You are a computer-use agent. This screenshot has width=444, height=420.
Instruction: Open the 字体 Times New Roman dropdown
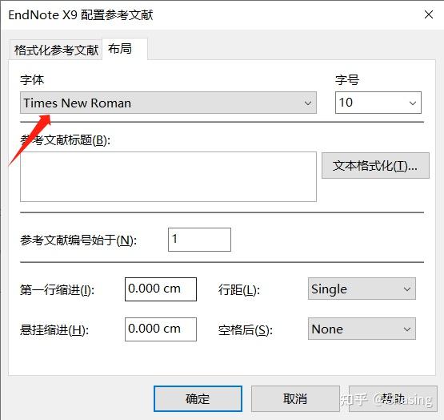click(x=168, y=103)
